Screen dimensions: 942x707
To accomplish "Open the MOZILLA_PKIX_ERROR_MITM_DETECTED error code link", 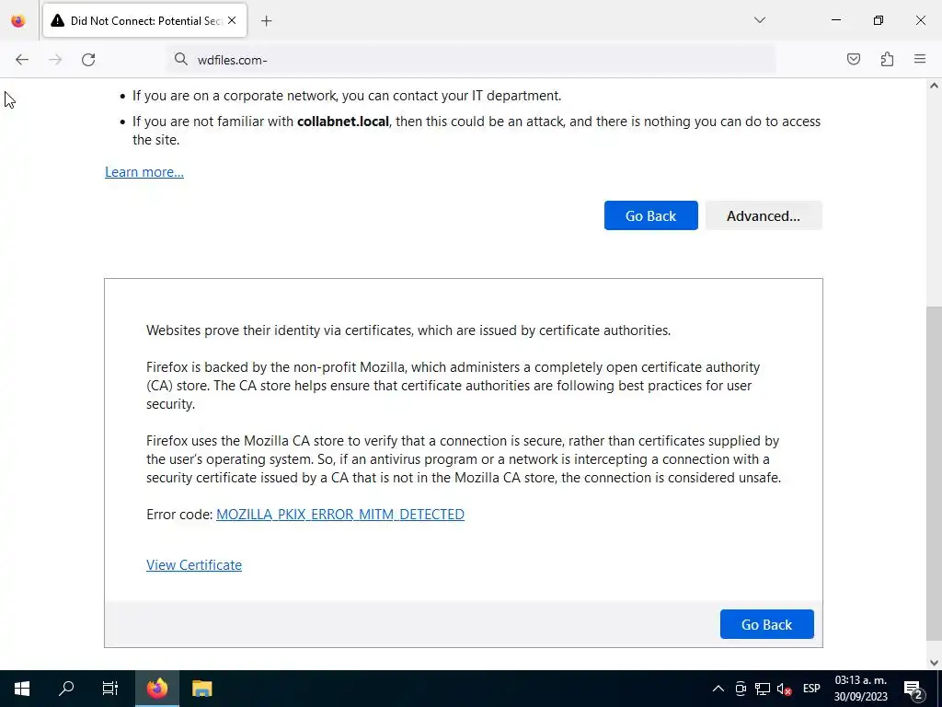I will pyautogui.click(x=340, y=515).
